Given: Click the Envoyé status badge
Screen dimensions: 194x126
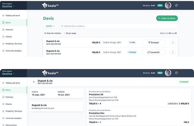Looking at the screenshot, I should (132, 52).
